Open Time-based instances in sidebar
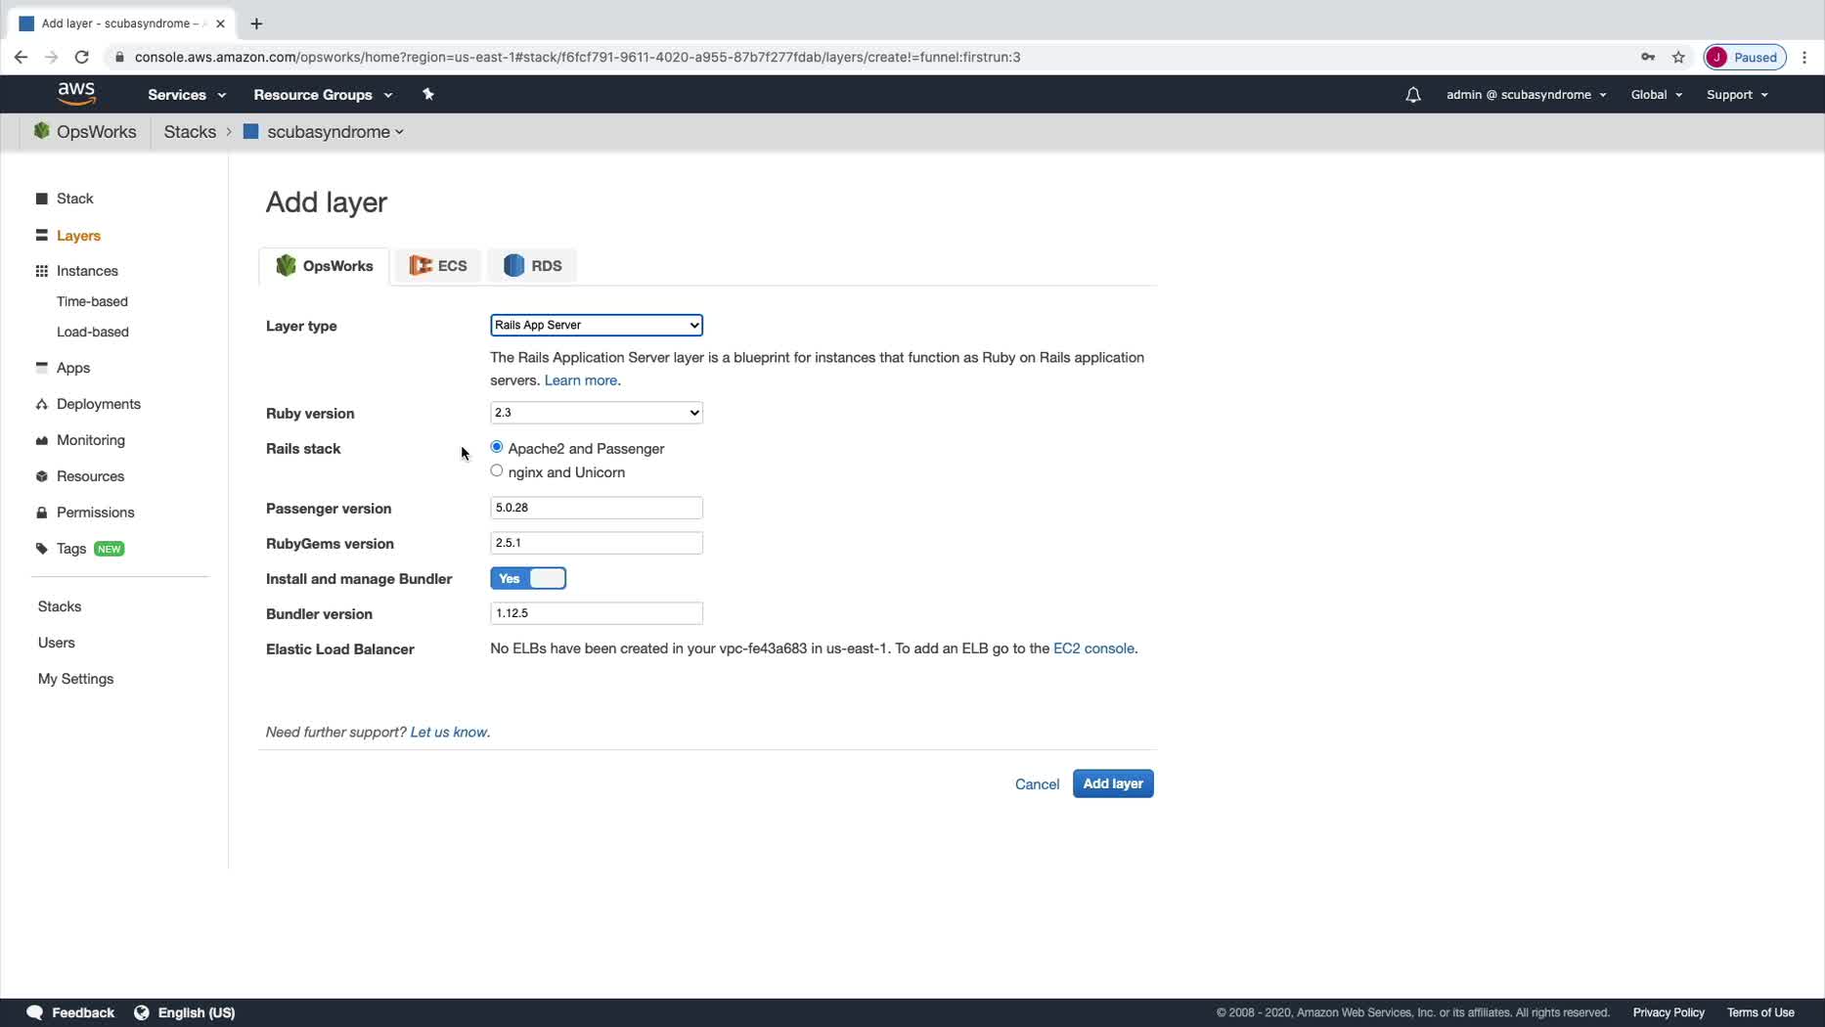The height and width of the screenshot is (1027, 1825). click(92, 301)
